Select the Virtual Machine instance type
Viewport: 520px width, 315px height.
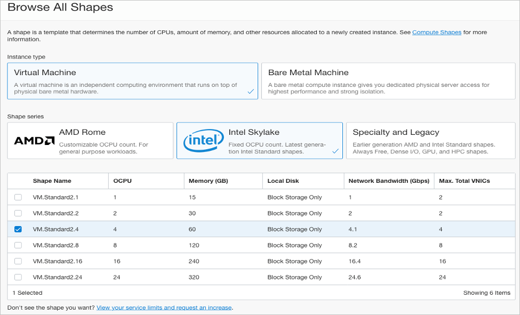pyautogui.click(x=132, y=81)
